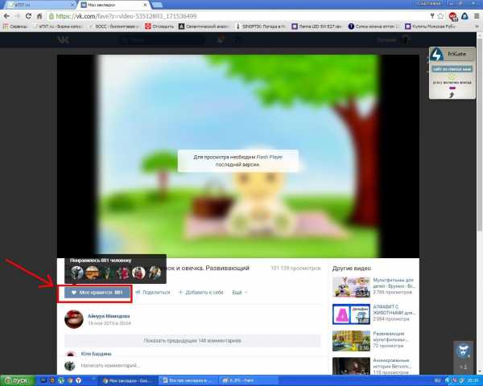Open the 'Анимированные истории' video thumbnail
The width and height of the screenshot is (483, 386).
coord(351,366)
